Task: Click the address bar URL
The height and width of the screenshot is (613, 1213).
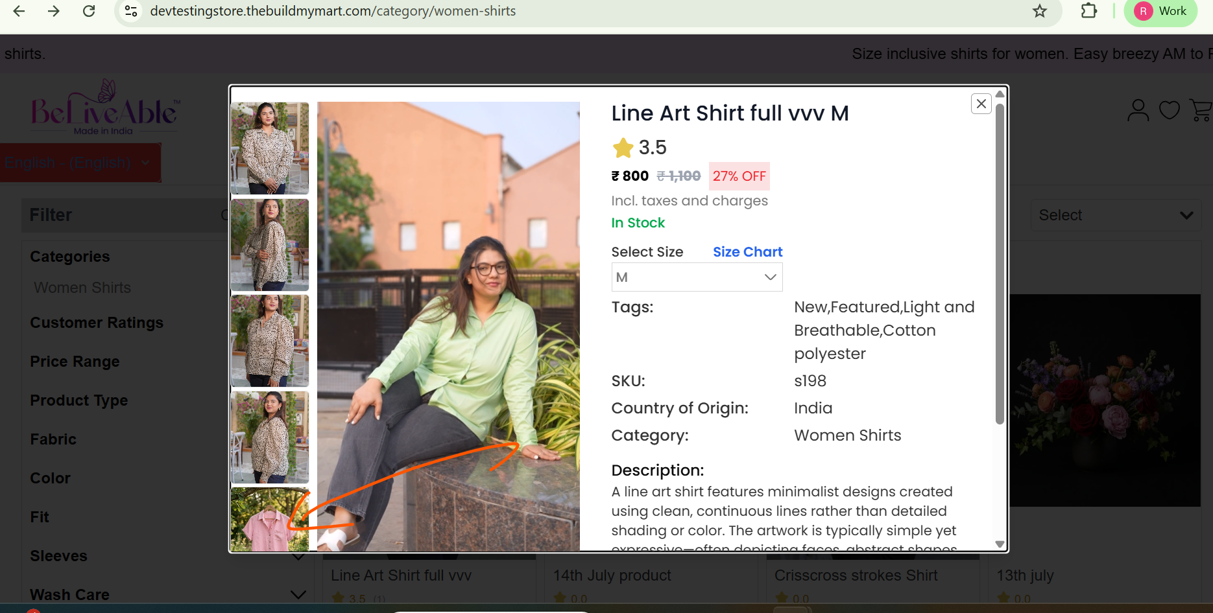Action: point(333,11)
